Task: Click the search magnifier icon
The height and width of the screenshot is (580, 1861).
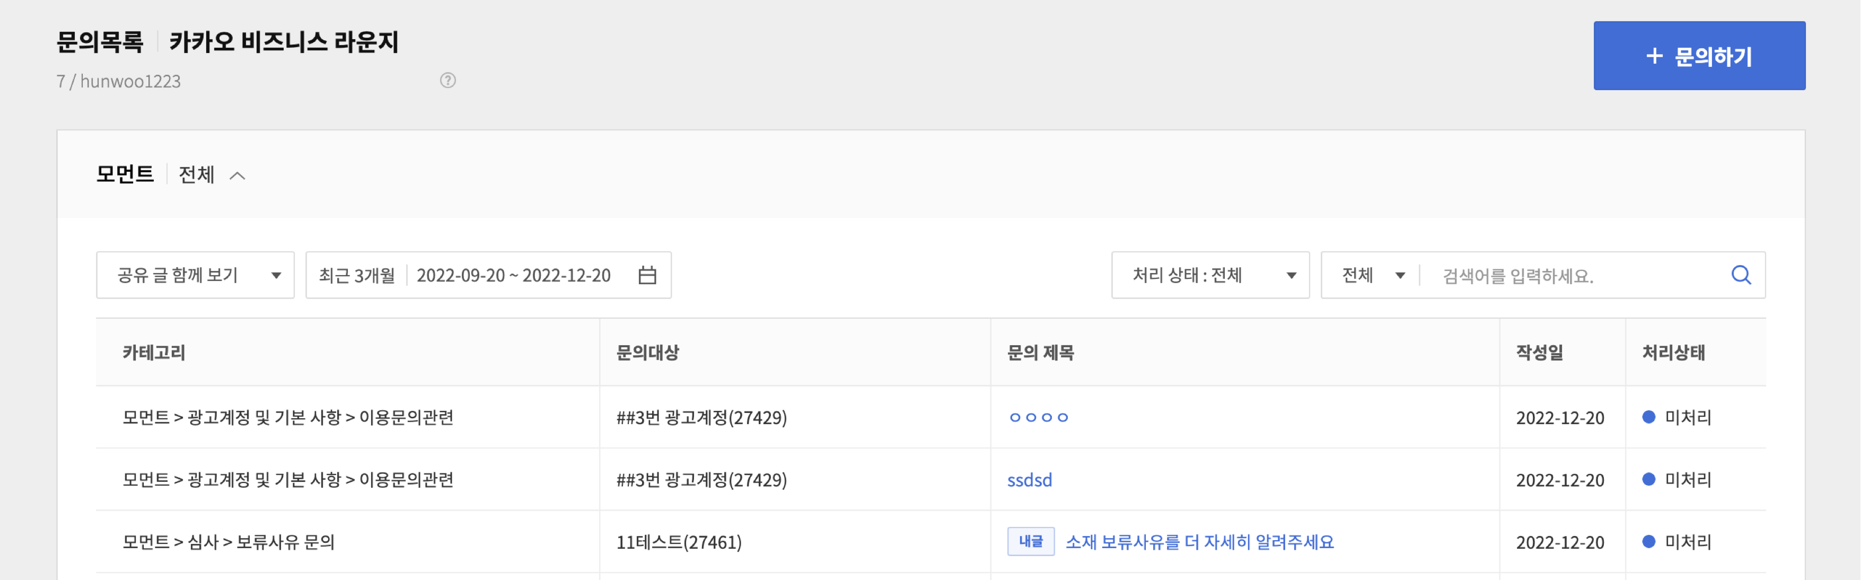Action: [1741, 275]
